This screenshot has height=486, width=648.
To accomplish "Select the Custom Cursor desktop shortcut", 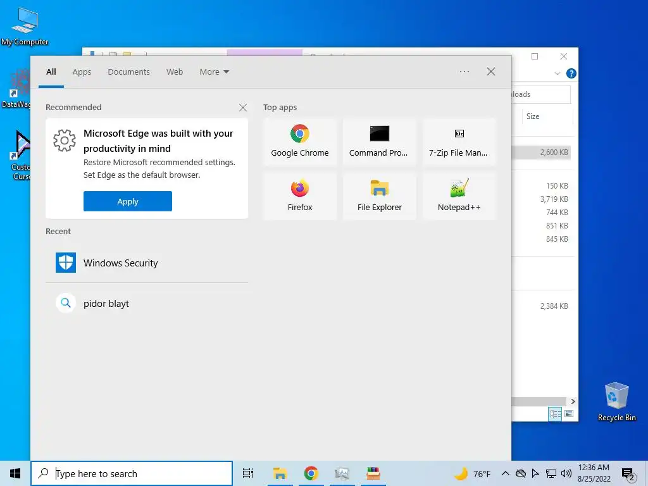I will [21, 155].
